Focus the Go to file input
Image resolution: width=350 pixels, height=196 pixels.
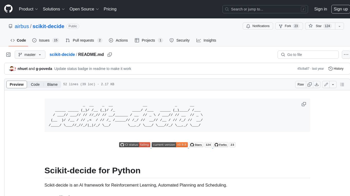tap(308, 55)
